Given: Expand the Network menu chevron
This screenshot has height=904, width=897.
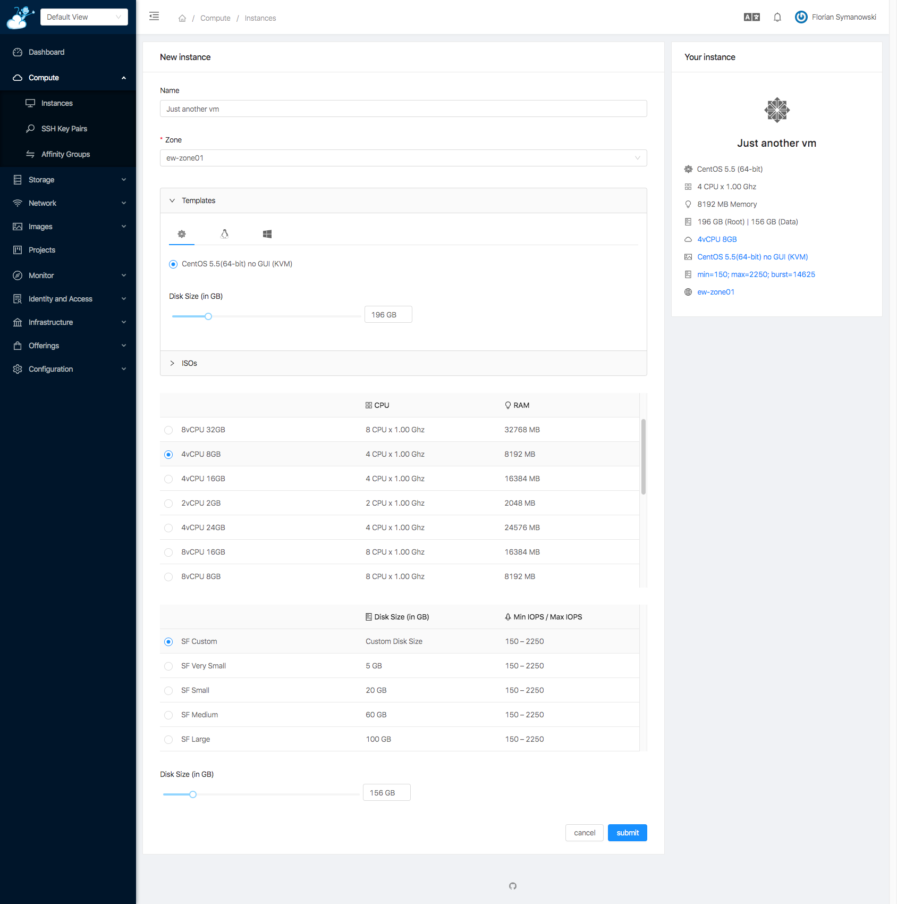Looking at the screenshot, I should (x=124, y=203).
